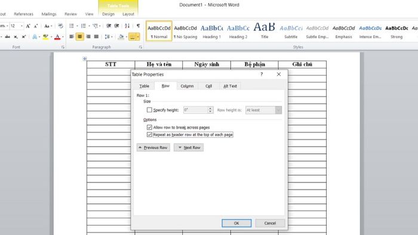Viewport: 418px width, 235px height.
Task: Click the Previous Row button
Action: [x=153, y=147]
